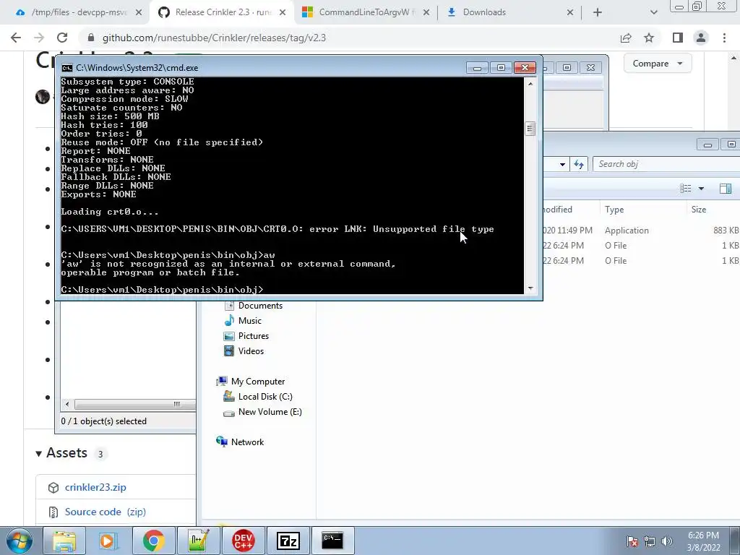Select the Application file row type
740x555 pixels.
tap(627, 231)
